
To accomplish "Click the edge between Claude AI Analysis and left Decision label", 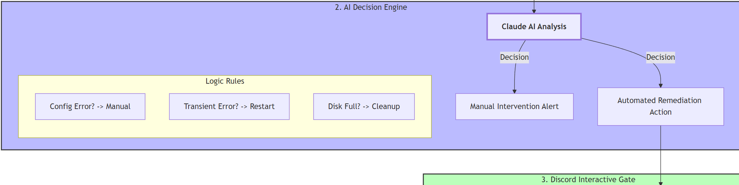I will pos(522,46).
